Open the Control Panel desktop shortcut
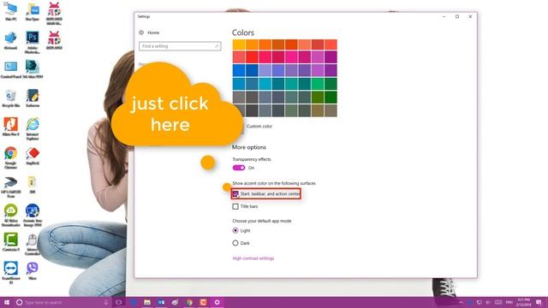The height and width of the screenshot is (308, 548). click(x=11, y=69)
